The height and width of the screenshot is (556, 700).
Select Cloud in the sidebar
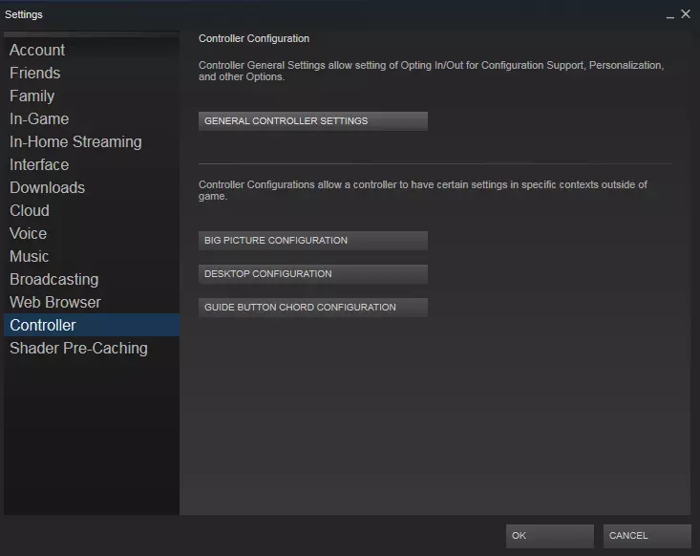coord(92,210)
